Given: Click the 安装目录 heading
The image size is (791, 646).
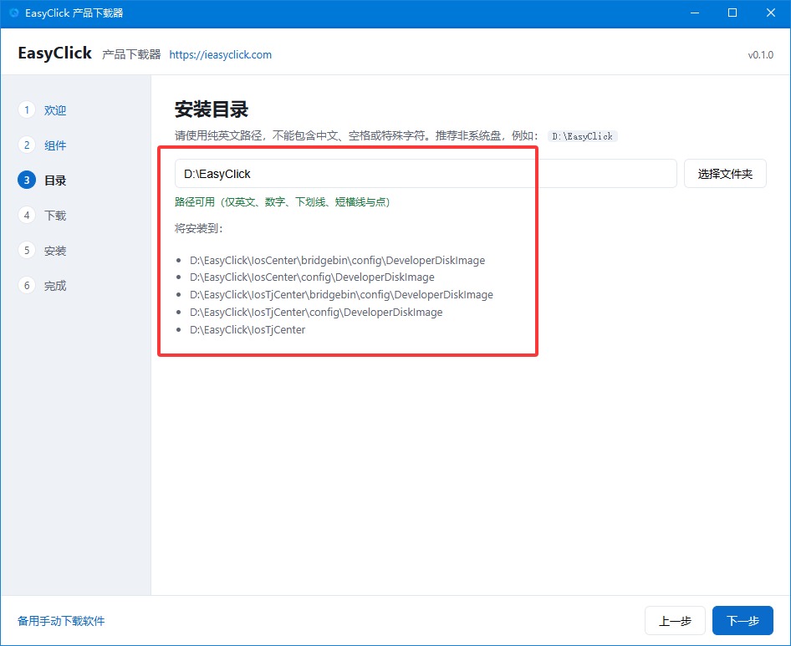Looking at the screenshot, I should coord(212,109).
